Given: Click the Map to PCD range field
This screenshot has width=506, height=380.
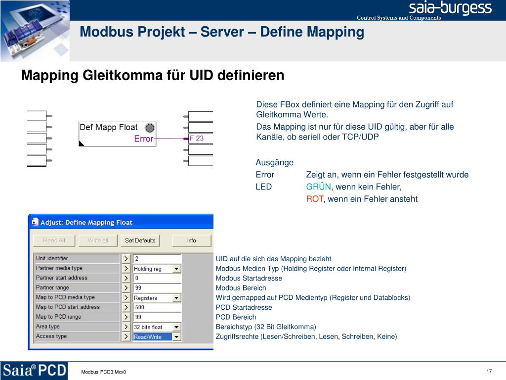Looking at the screenshot, I should pyautogui.click(x=157, y=317).
